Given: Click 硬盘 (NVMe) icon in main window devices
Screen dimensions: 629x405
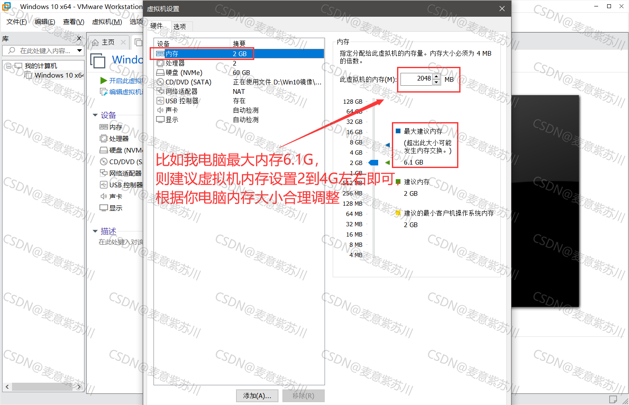Looking at the screenshot, I should (103, 150).
